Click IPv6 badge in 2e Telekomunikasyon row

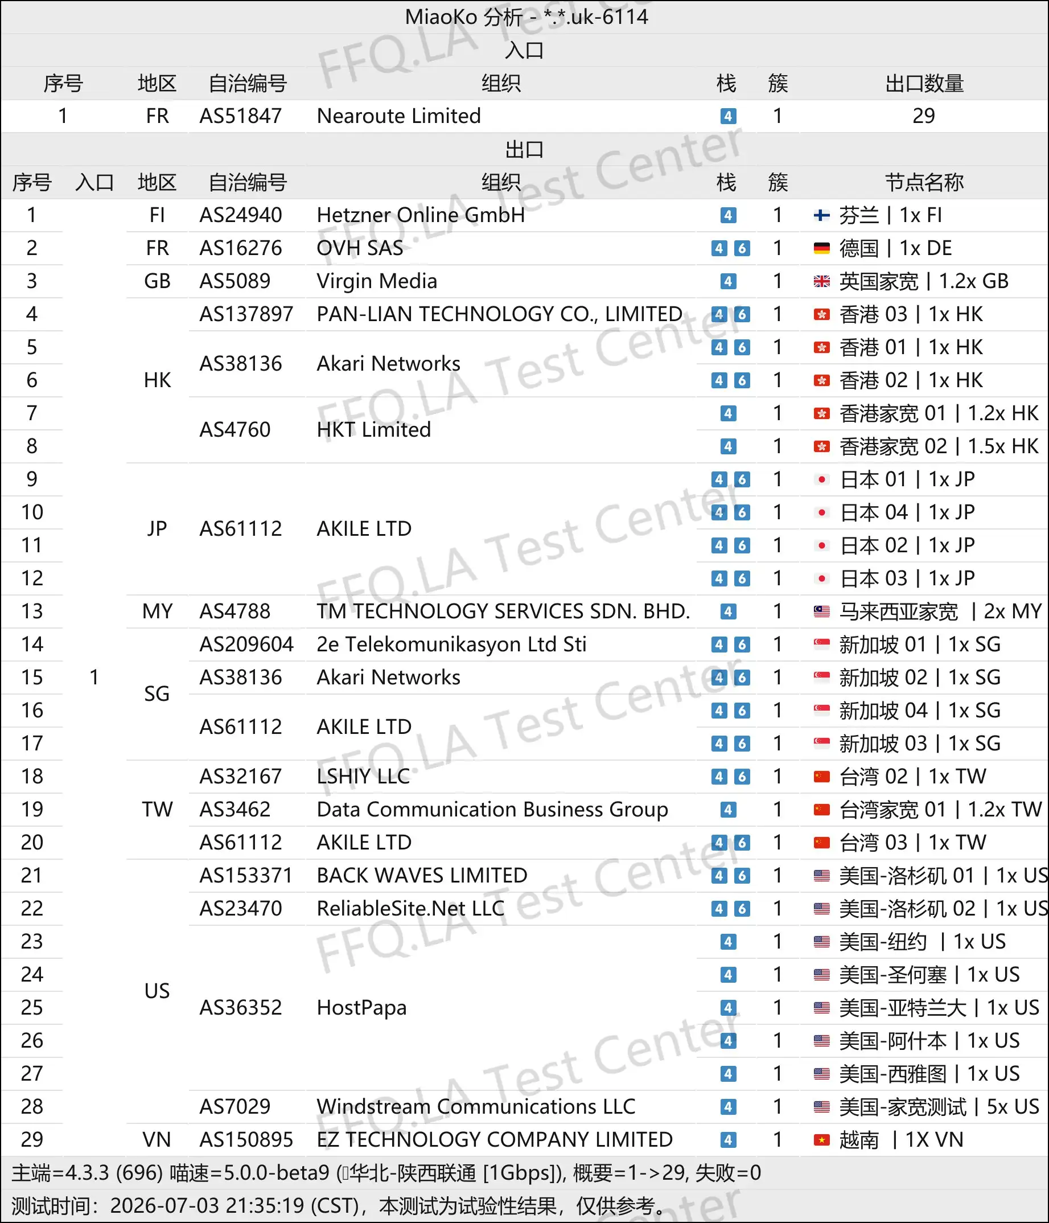click(742, 645)
